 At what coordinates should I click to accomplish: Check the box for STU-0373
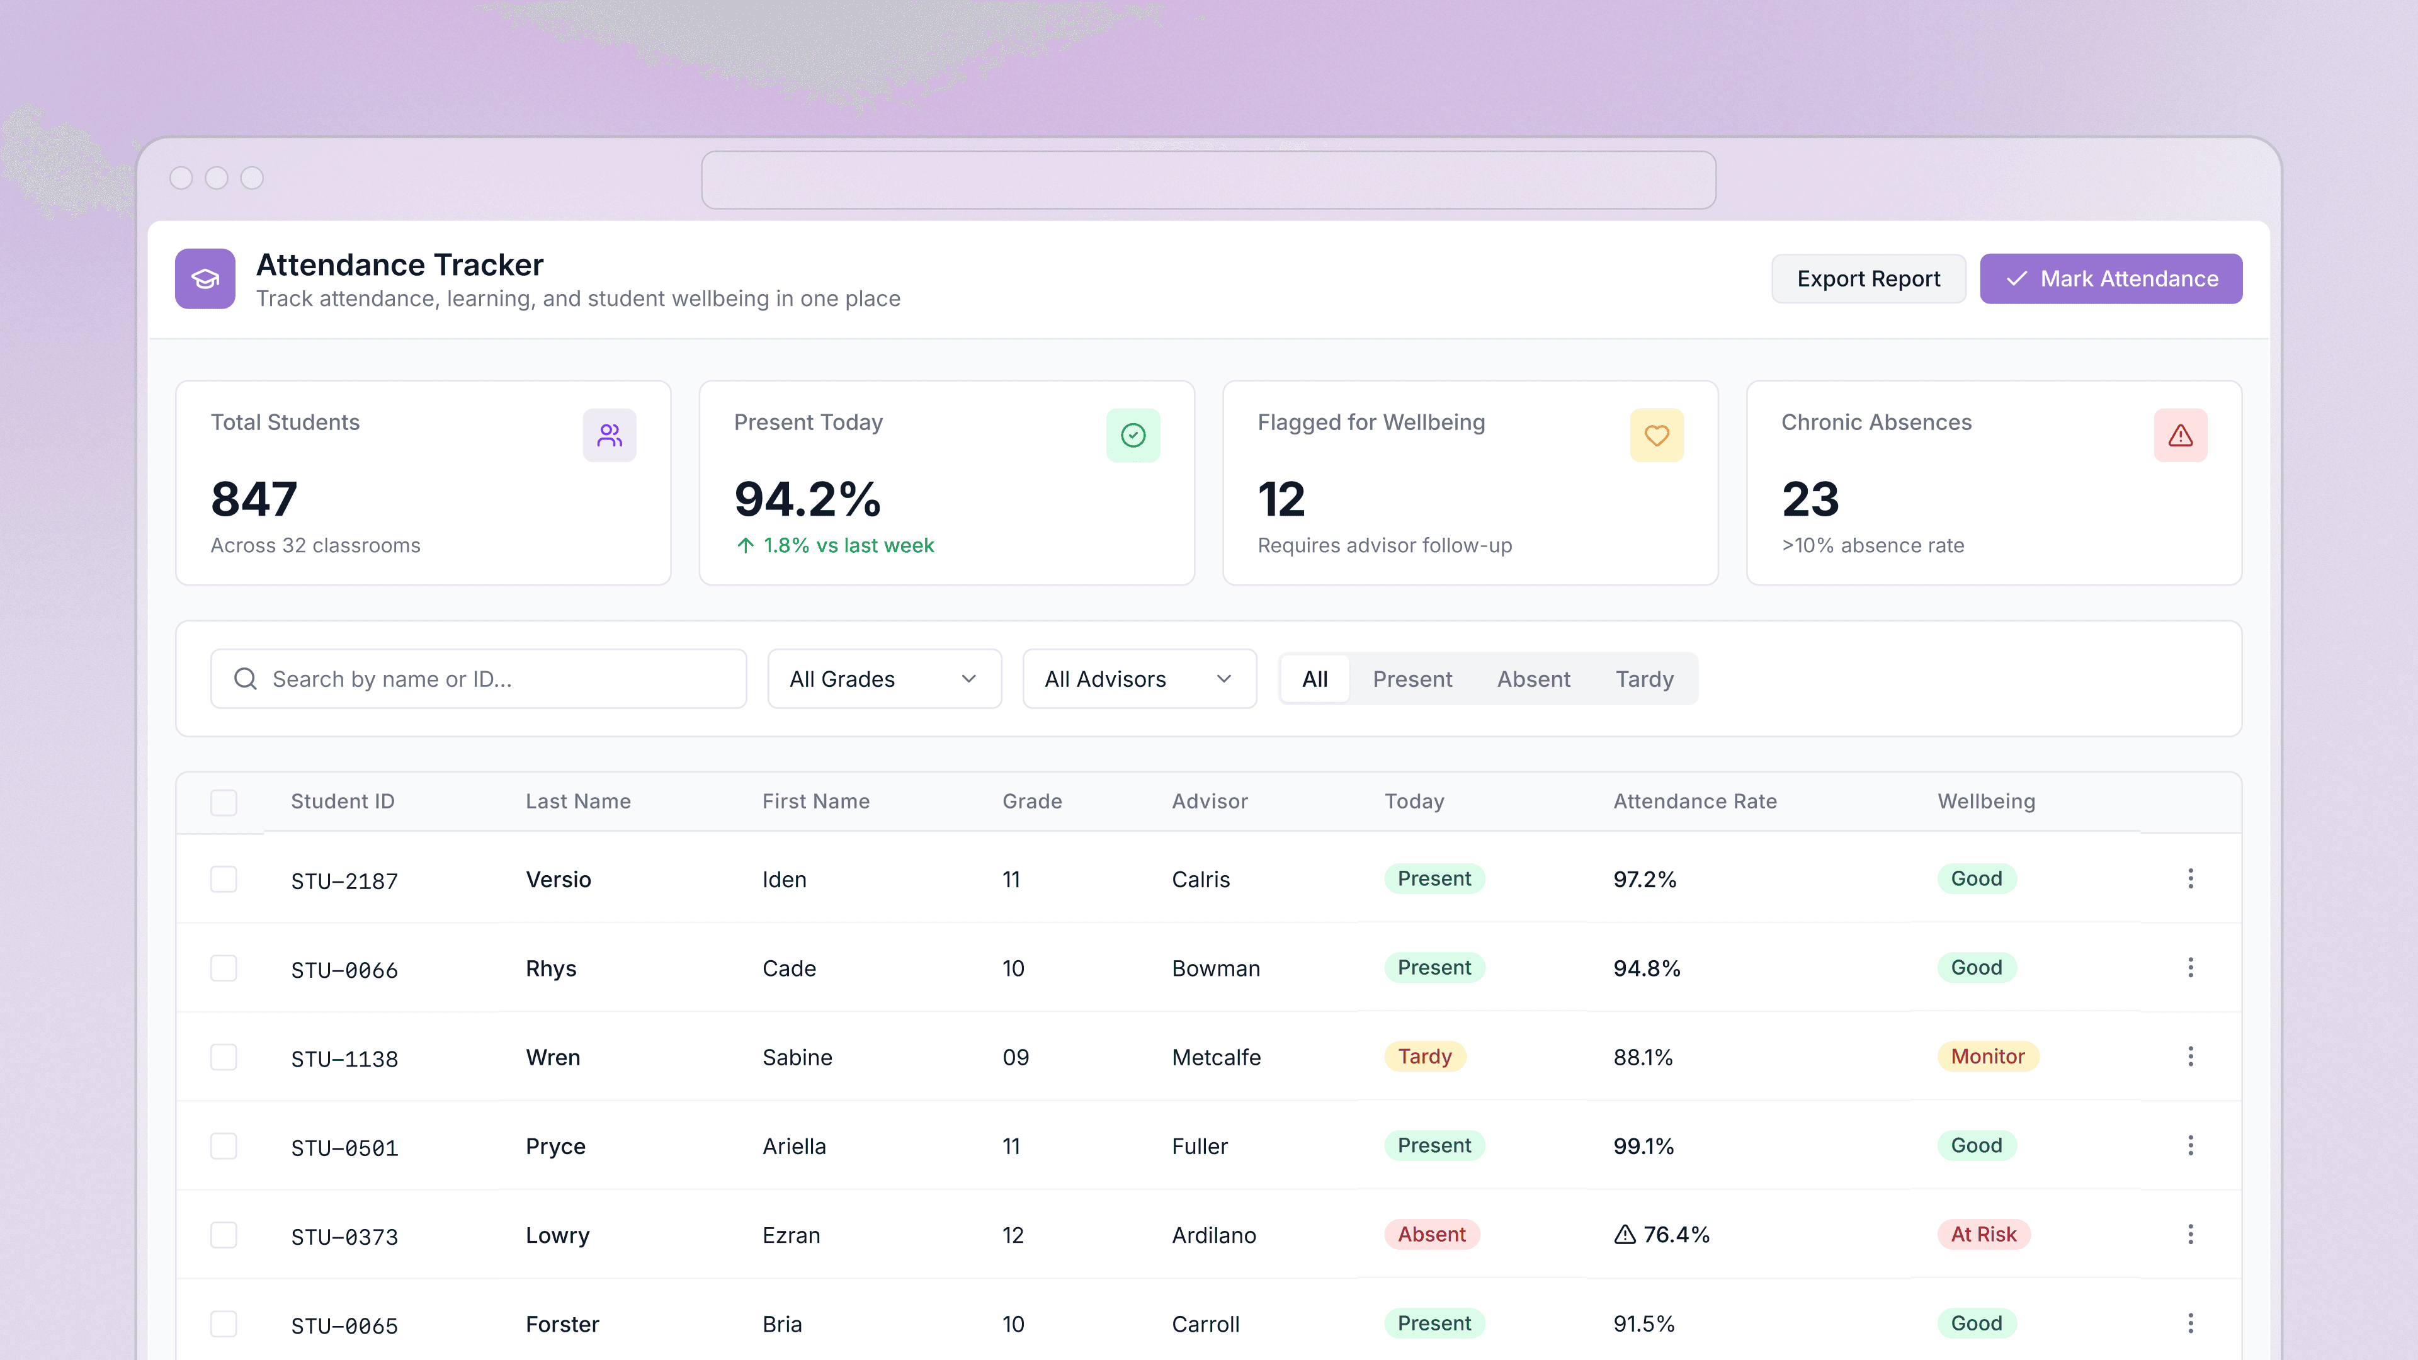(x=224, y=1235)
